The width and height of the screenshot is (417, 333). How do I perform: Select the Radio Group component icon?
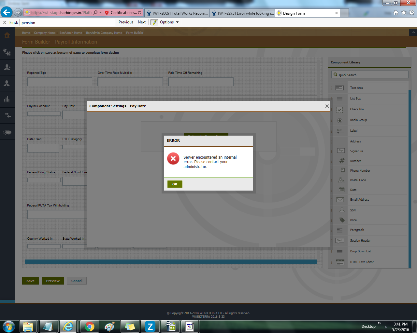tap(339, 120)
